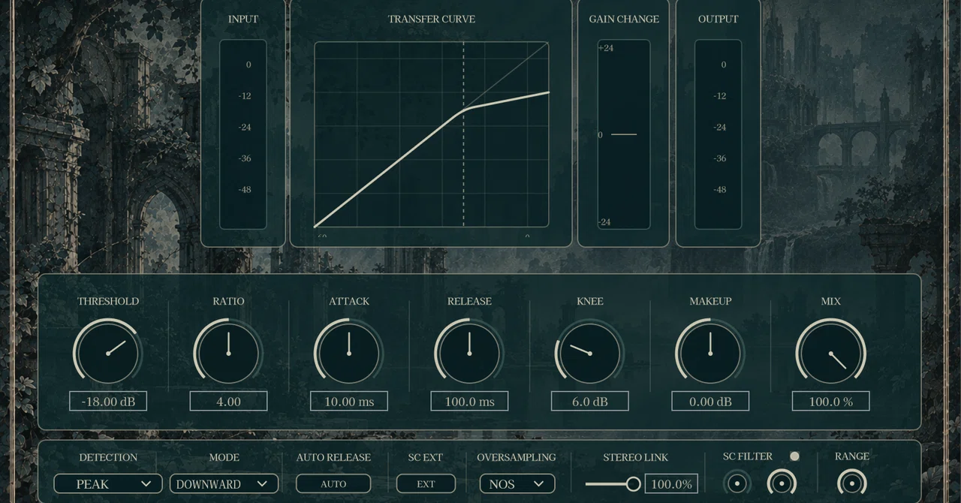Click the Mix knob

click(x=831, y=353)
